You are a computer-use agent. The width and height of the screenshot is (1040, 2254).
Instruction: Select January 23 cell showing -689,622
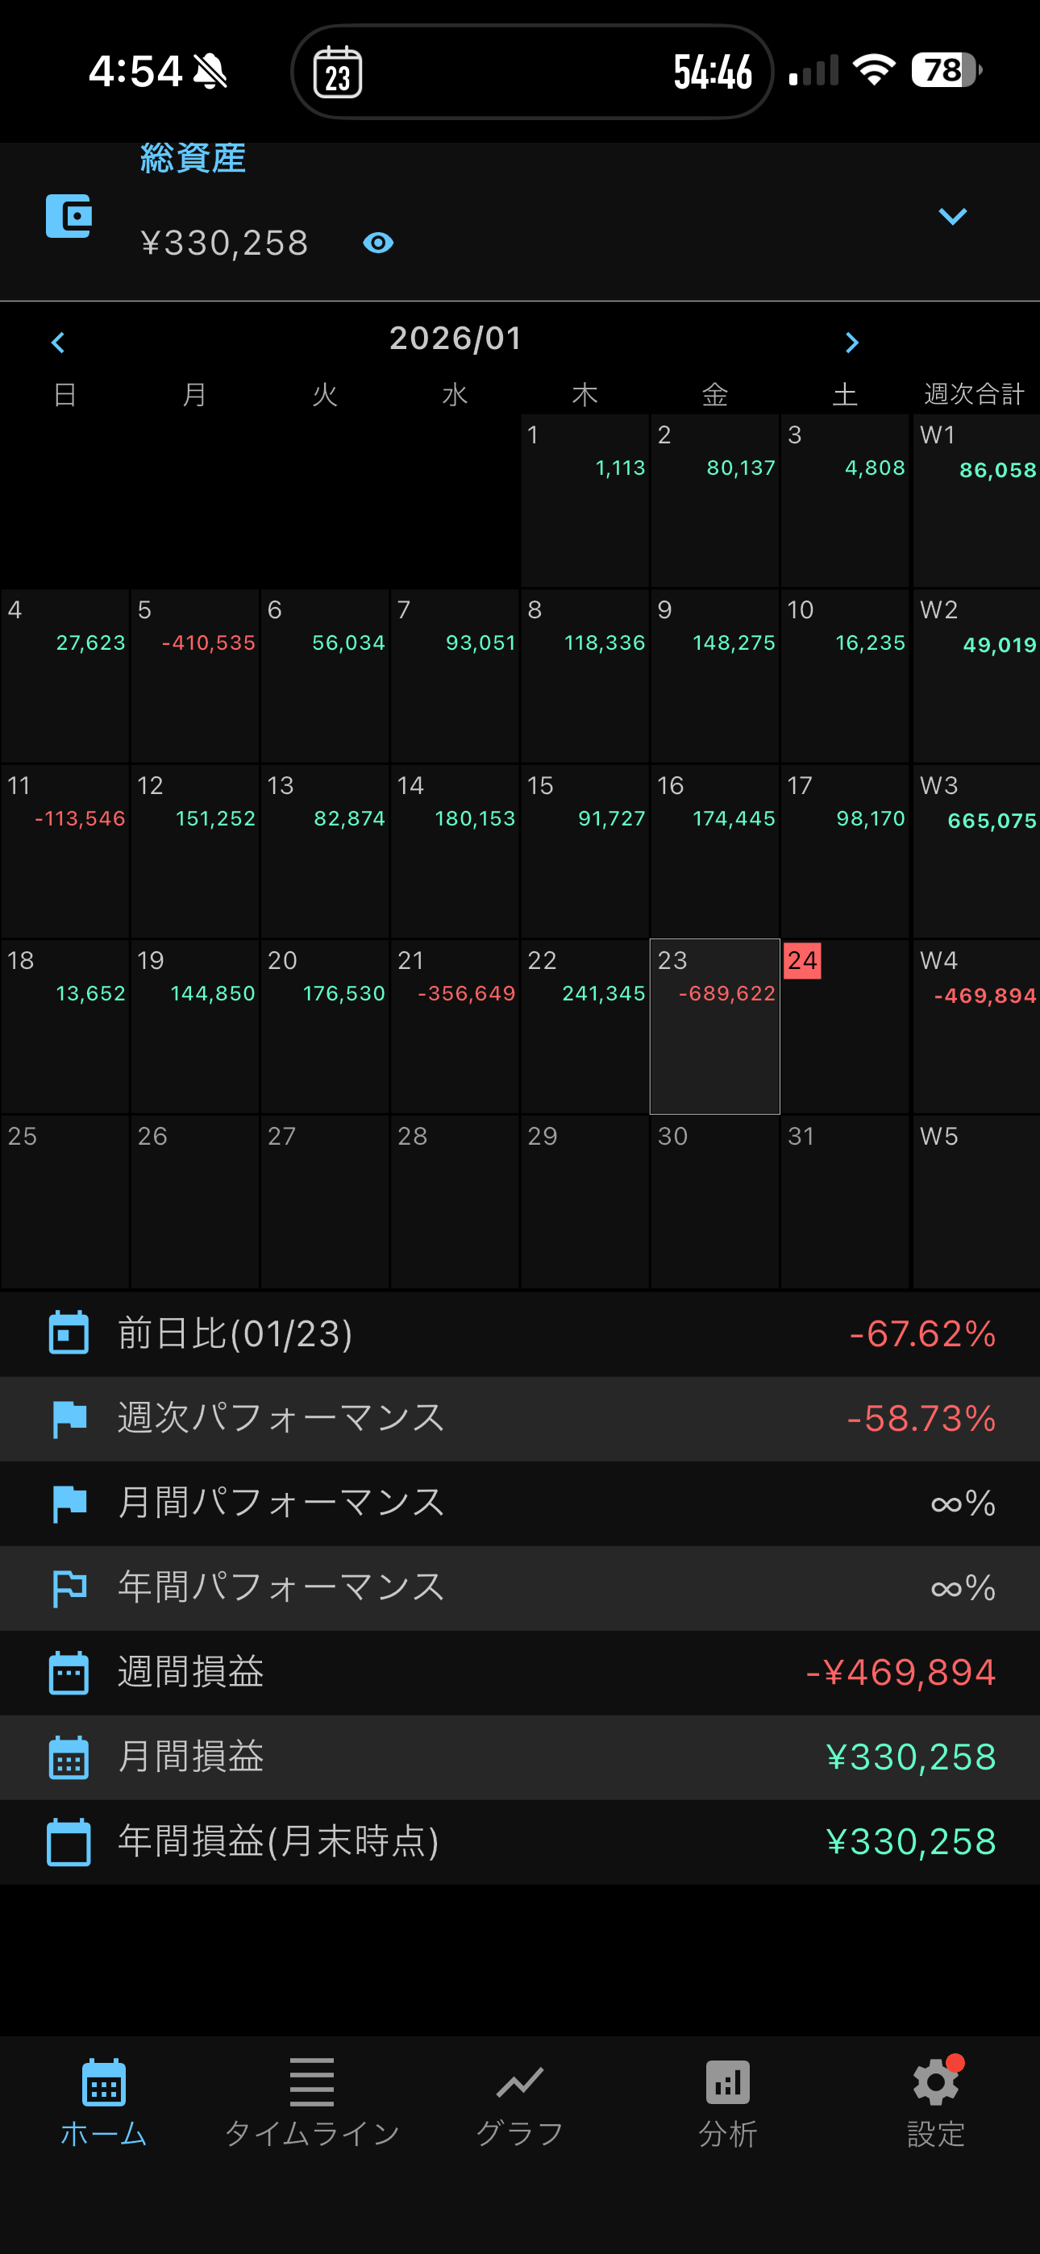(714, 1025)
